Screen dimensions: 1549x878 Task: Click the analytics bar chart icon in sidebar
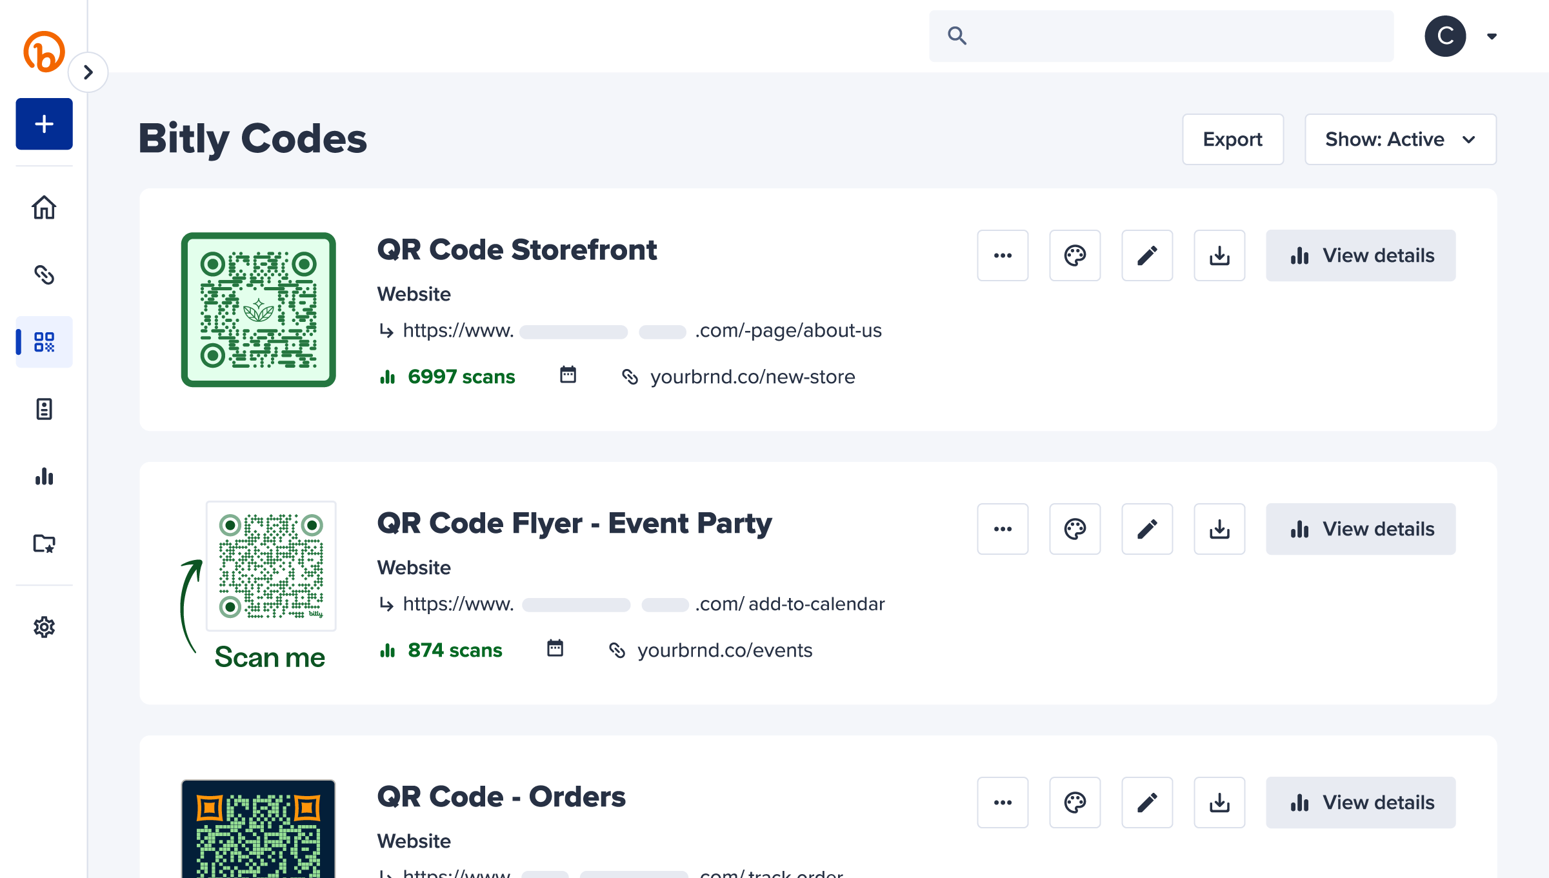click(x=43, y=475)
